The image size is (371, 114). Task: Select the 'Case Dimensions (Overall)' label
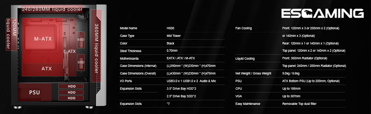pos(138,73)
